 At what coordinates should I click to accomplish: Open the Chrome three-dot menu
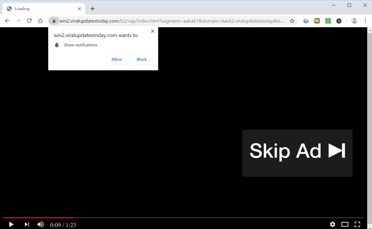pos(365,21)
